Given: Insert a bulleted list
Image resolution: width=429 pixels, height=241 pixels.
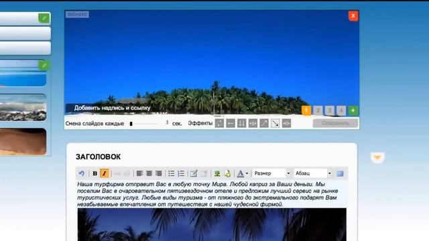Looking at the screenshot, I should click(x=172, y=173).
